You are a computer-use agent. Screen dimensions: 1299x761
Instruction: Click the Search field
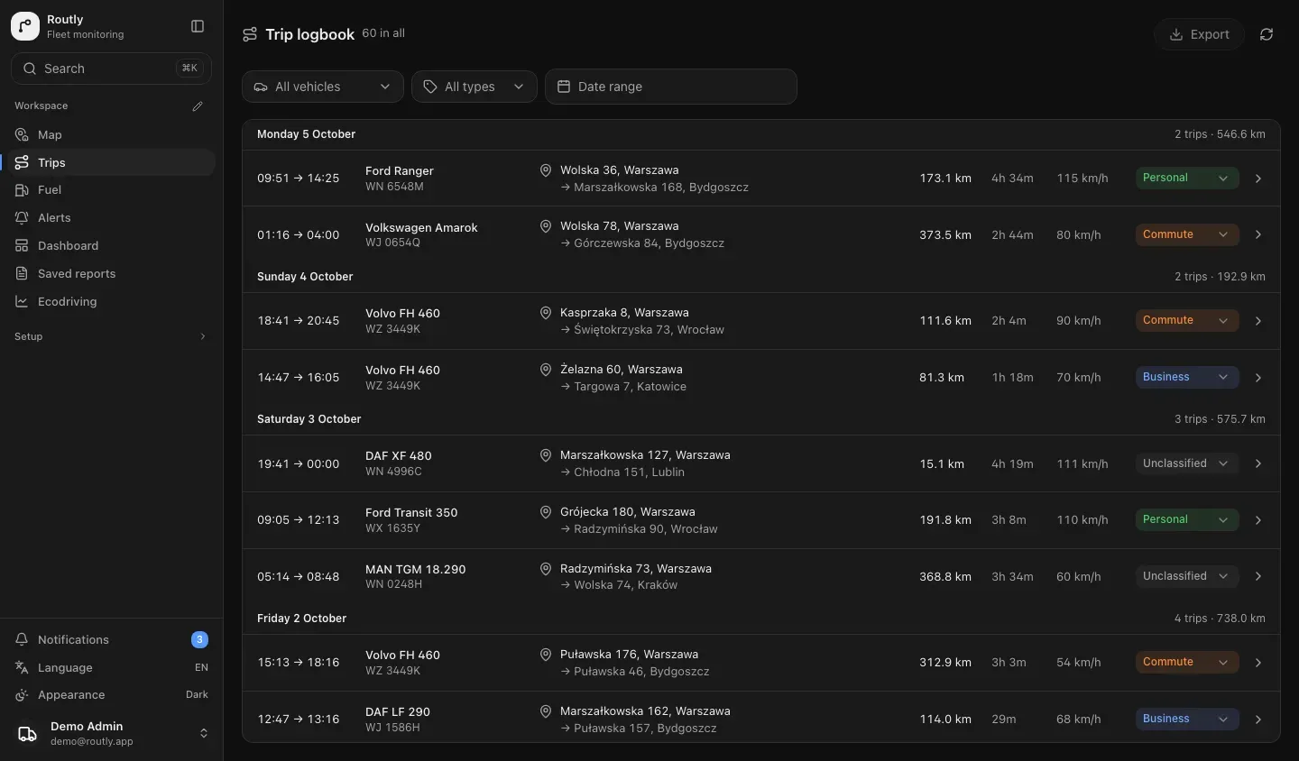[112, 69]
